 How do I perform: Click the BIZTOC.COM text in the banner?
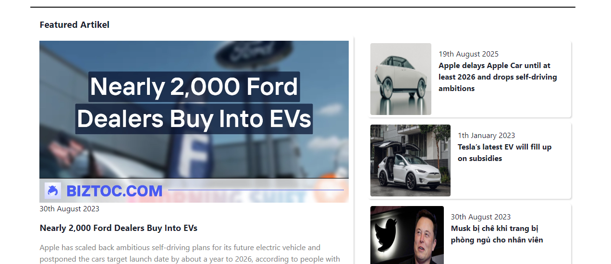point(114,191)
